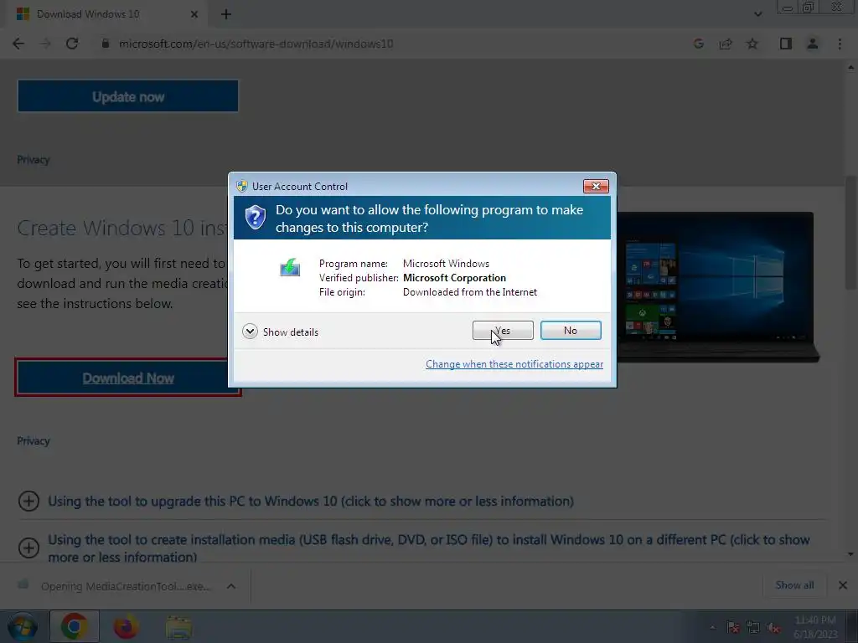Click the Google icon in the address bar
Image resolution: width=858 pixels, height=643 pixels.
click(x=698, y=44)
